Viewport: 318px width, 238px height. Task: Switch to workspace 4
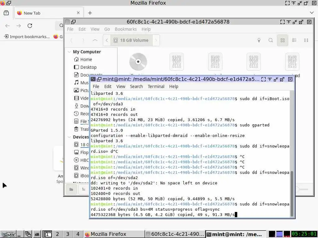coord(78,234)
